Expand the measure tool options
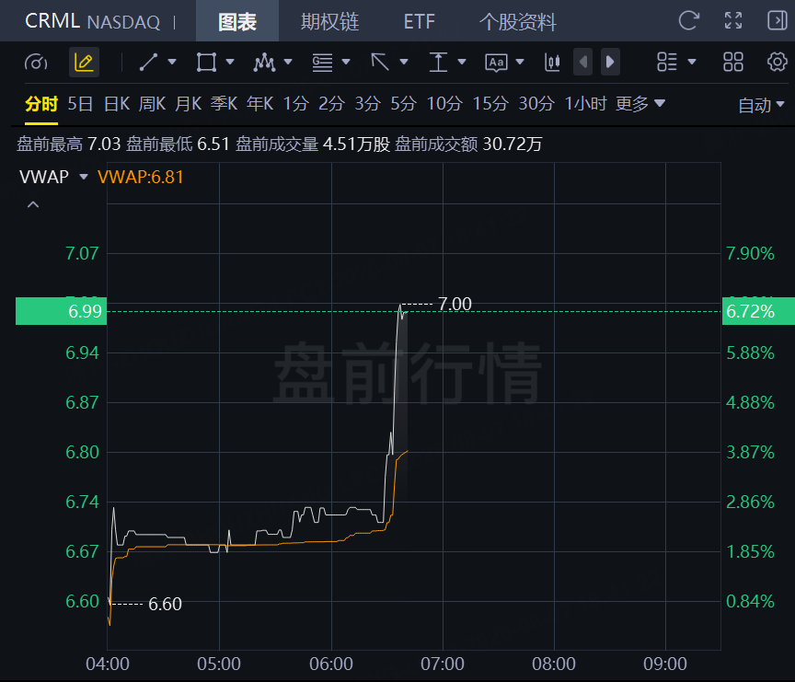795x682 pixels. pos(461,62)
